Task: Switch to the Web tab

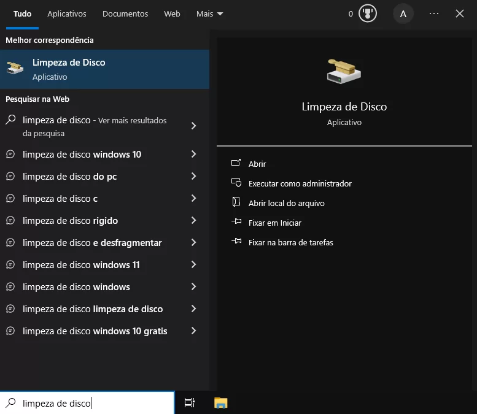Action: click(x=172, y=14)
